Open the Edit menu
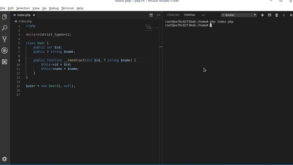Image resolution: width=293 pixels, height=165 pixels. (11, 8)
